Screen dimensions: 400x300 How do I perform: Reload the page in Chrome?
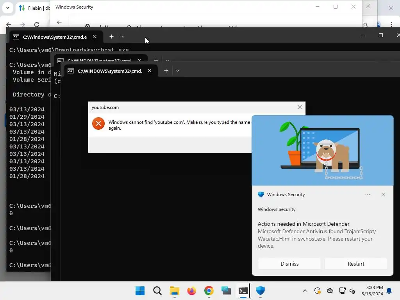click(x=37, y=25)
